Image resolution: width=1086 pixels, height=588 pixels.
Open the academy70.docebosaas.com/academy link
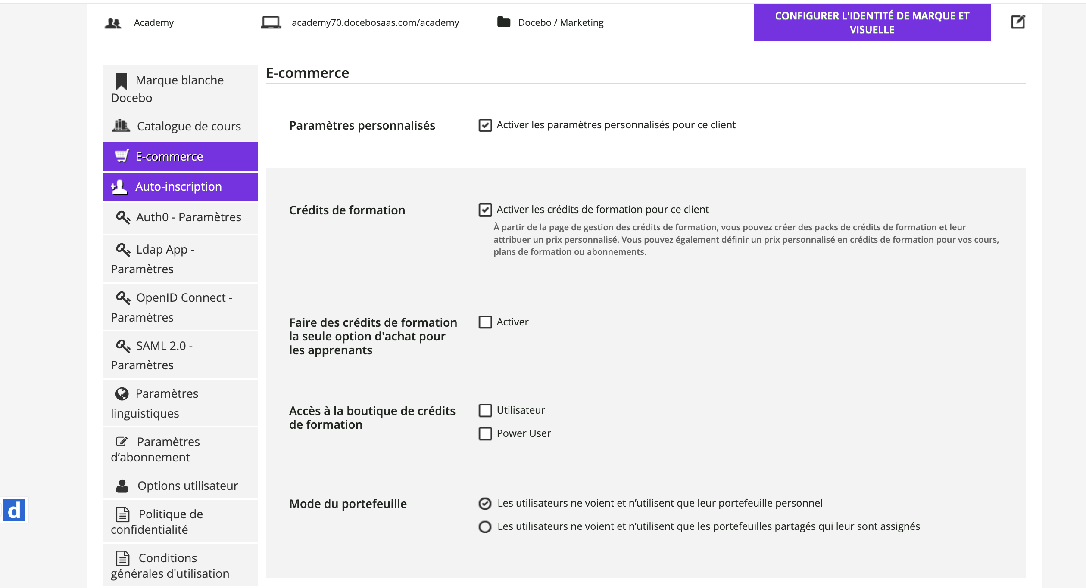pyautogui.click(x=375, y=22)
